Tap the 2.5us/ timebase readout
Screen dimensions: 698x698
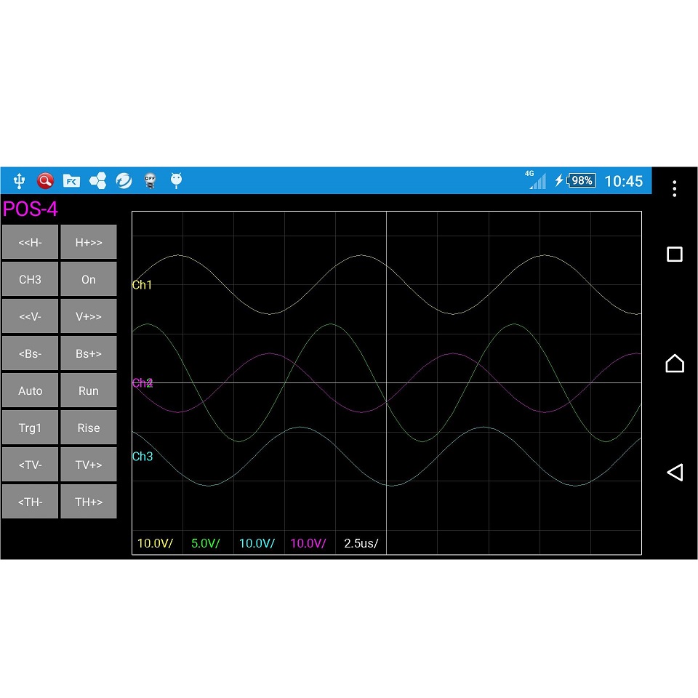[x=361, y=543]
